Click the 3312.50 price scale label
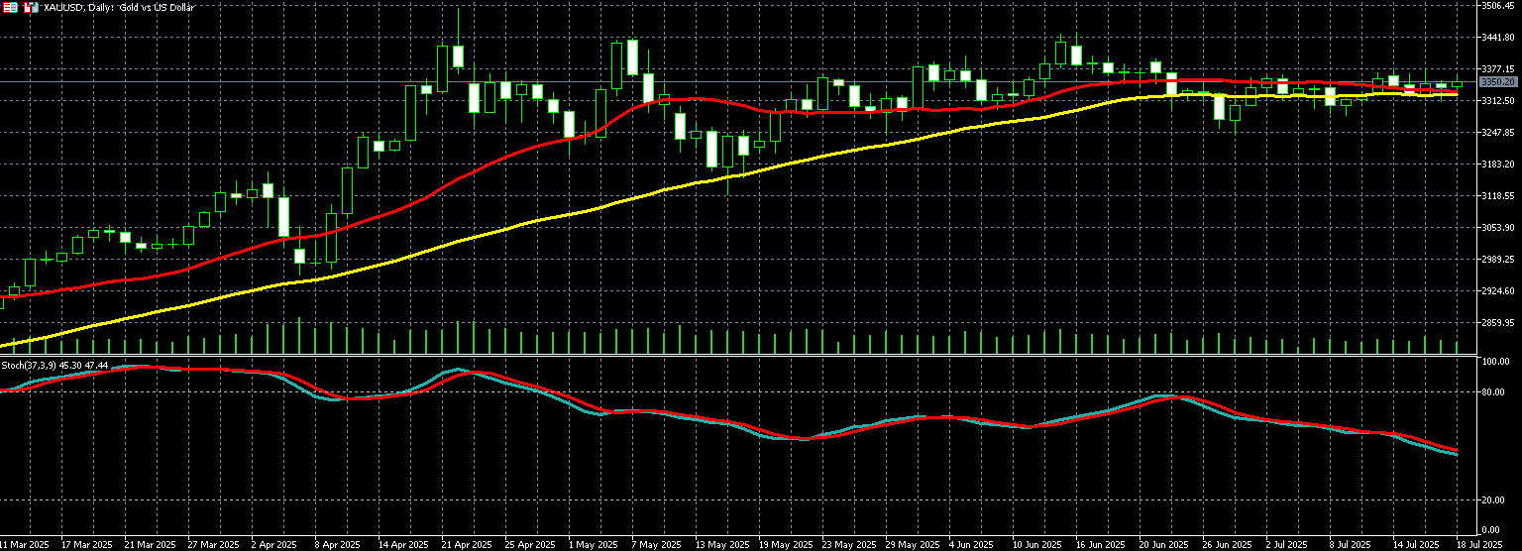1522x551 pixels. click(x=1497, y=101)
